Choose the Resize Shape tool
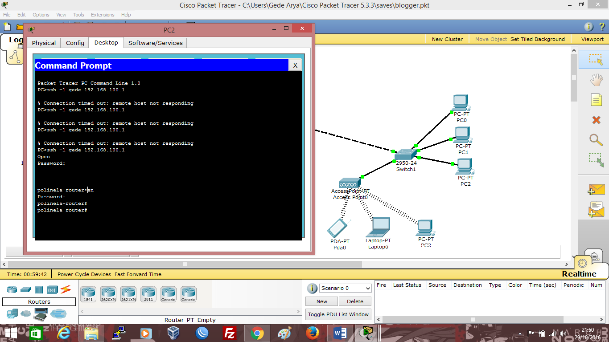 pos(596,160)
